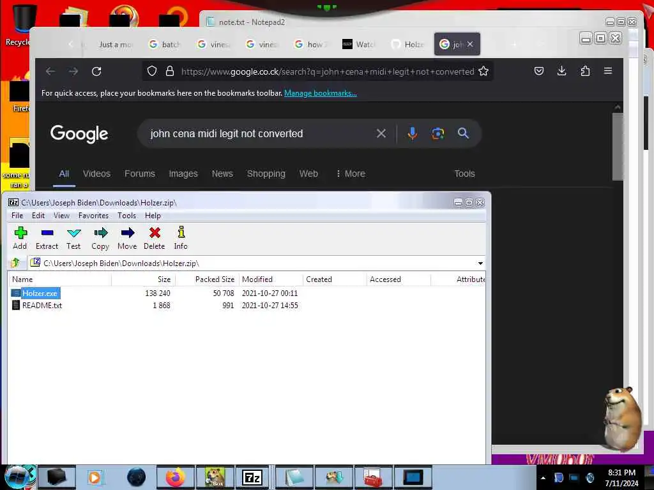This screenshot has width=654, height=490.
Task: Switch to the Holze browser tab
Action: click(x=407, y=44)
